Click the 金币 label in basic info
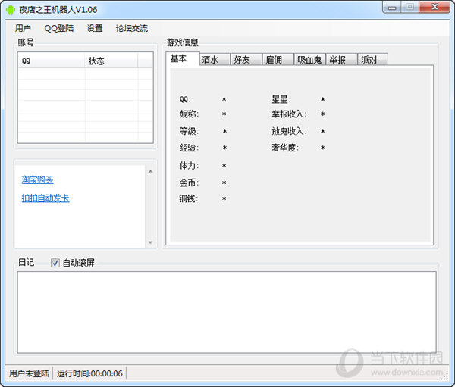Screen dimensions: 455x387 tap(189, 183)
